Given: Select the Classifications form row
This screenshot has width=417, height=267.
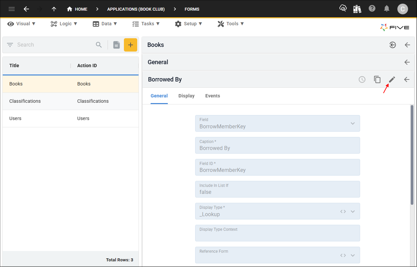Looking at the screenshot, I should coord(71,101).
